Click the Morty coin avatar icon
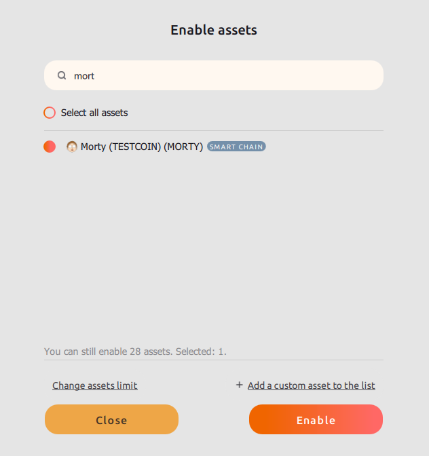 tap(72, 147)
